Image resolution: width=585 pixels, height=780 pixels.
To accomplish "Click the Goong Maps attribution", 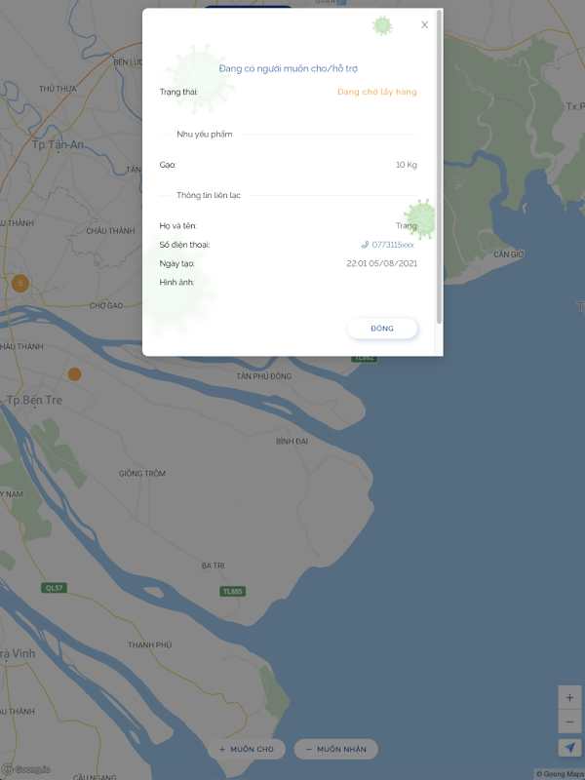I will click(560, 774).
